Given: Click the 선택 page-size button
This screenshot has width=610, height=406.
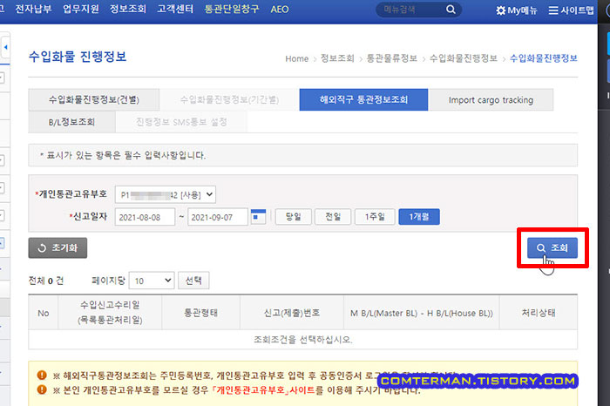Looking at the screenshot, I should point(193,281).
